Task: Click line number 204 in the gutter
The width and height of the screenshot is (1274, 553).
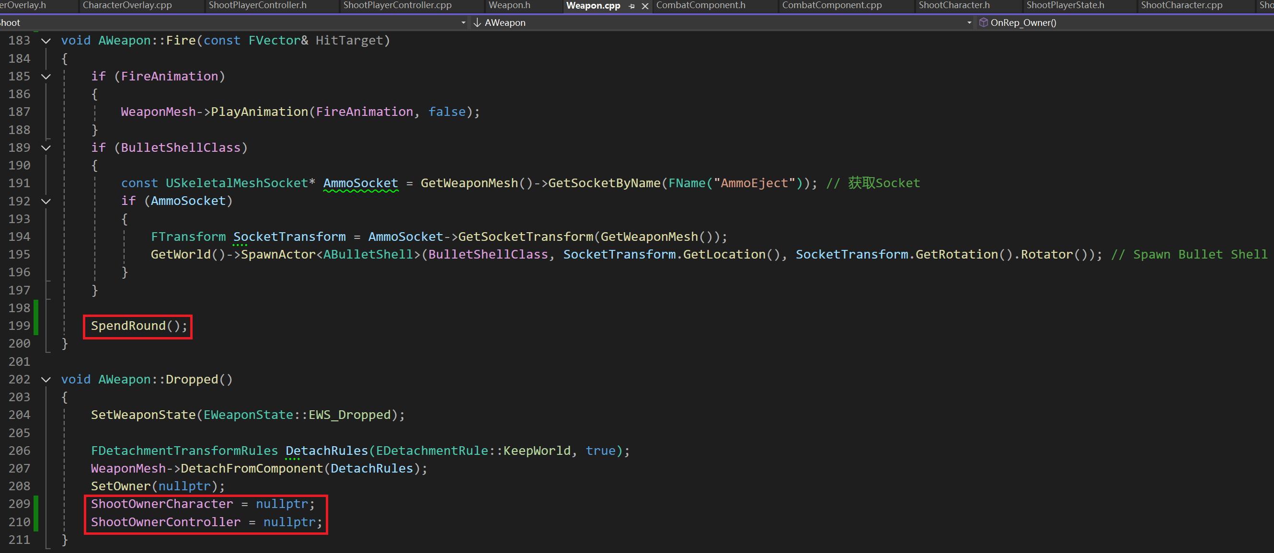Action: pyautogui.click(x=19, y=415)
